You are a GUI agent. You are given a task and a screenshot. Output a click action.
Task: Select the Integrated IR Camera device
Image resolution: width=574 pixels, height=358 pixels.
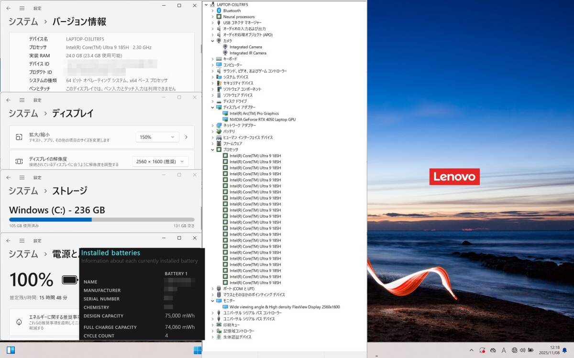pos(248,53)
